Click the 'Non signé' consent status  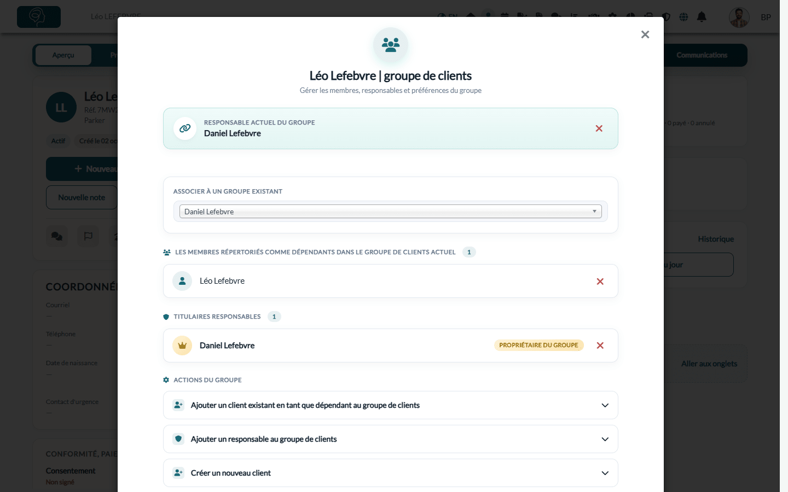click(60, 482)
